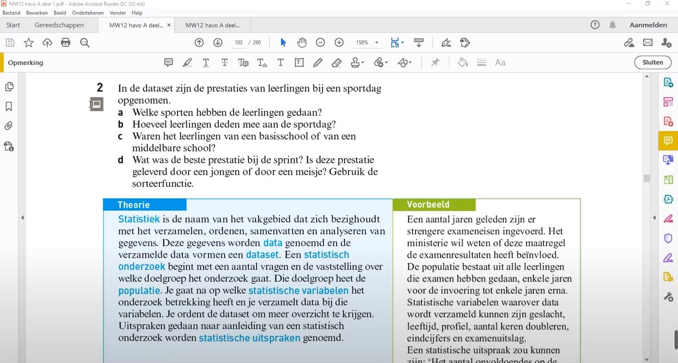Viewport: 678px width, 363px height.
Task: Click the scrolling mode keyboard icon
Action: [x=419, y=43]
